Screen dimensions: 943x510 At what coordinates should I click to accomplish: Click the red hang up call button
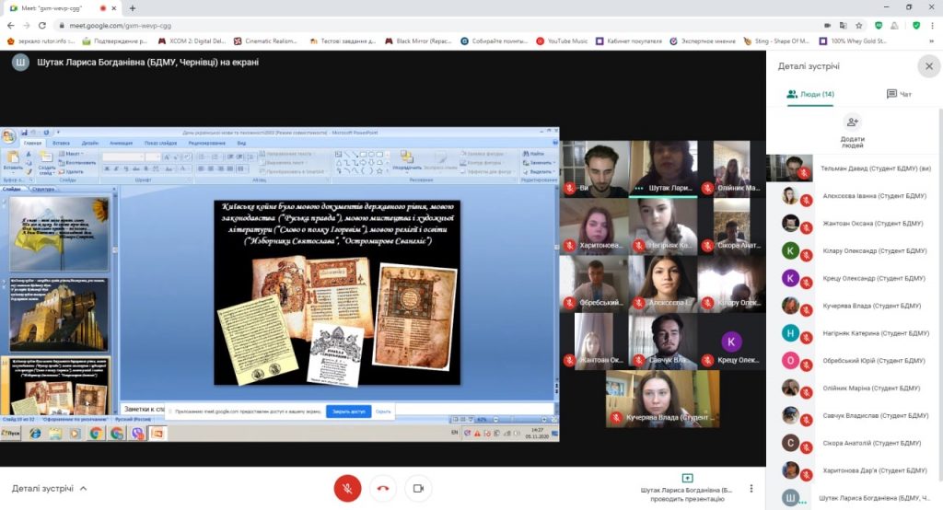(383, 489)
